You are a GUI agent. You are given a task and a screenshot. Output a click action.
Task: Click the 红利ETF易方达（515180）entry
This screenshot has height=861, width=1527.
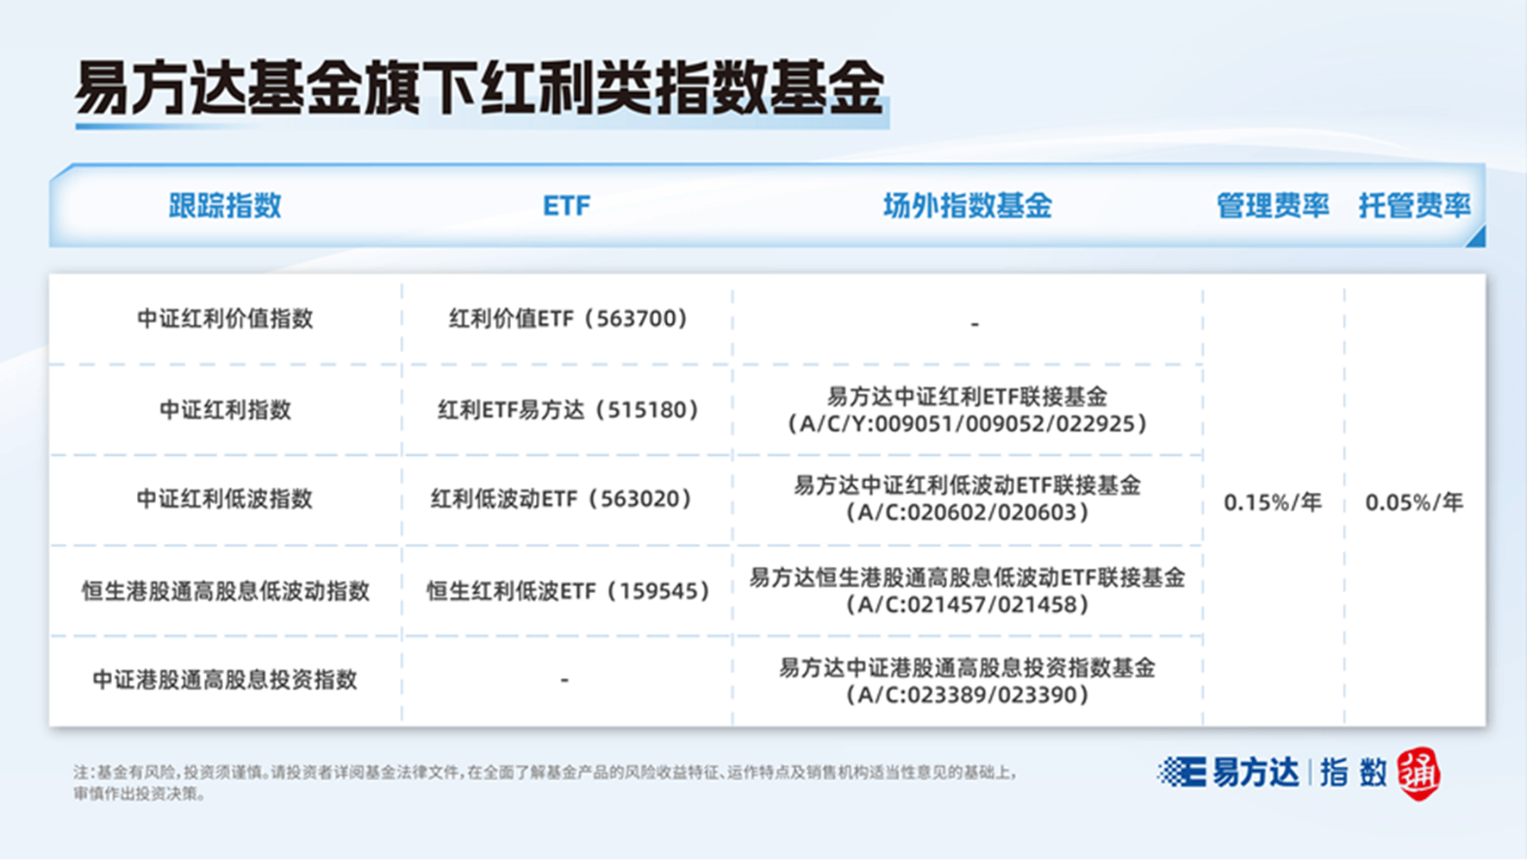tap(566, 409)
